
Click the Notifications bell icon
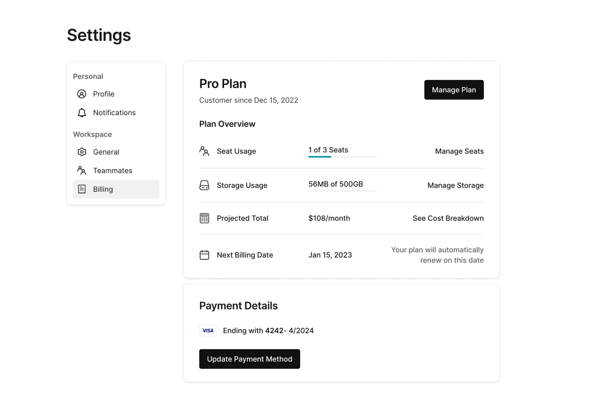click(82, 113)
